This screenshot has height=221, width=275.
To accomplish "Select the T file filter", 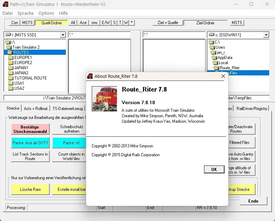I will point(120,23).
